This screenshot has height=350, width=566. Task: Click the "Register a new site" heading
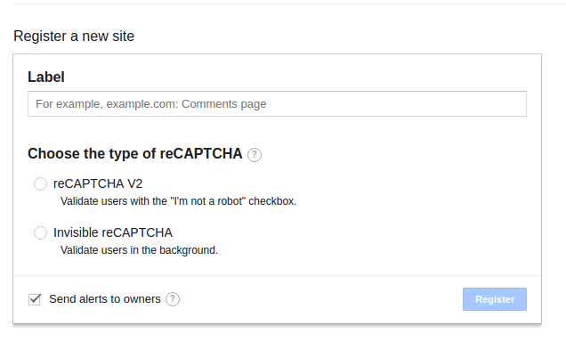tap(74, 37)
